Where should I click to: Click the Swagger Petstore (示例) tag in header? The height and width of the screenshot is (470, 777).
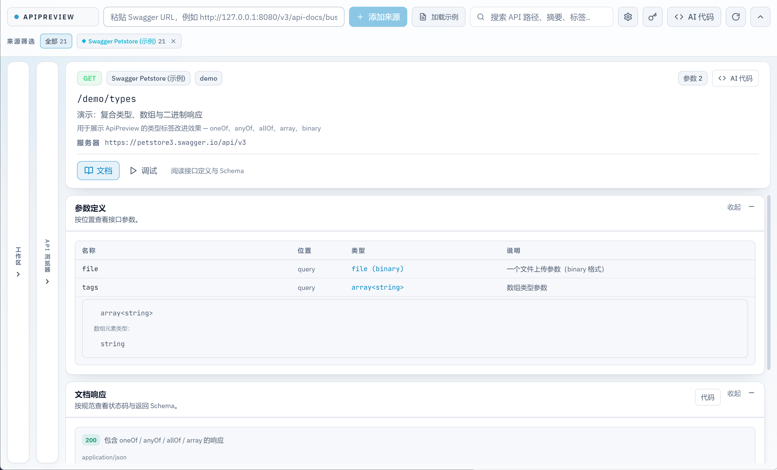point(148,78)
